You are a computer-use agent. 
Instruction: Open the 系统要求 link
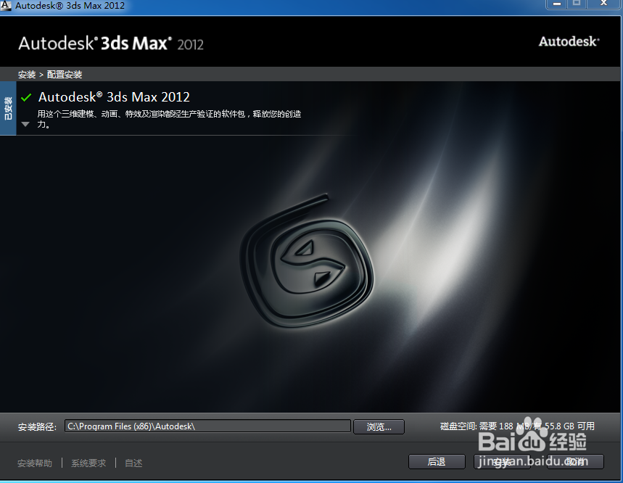click(88, 463)
